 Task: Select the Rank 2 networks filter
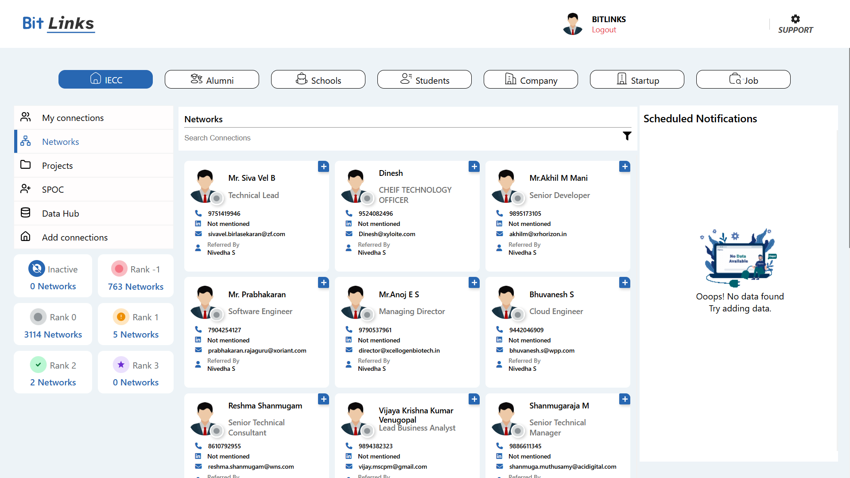[x=53, y=373]
